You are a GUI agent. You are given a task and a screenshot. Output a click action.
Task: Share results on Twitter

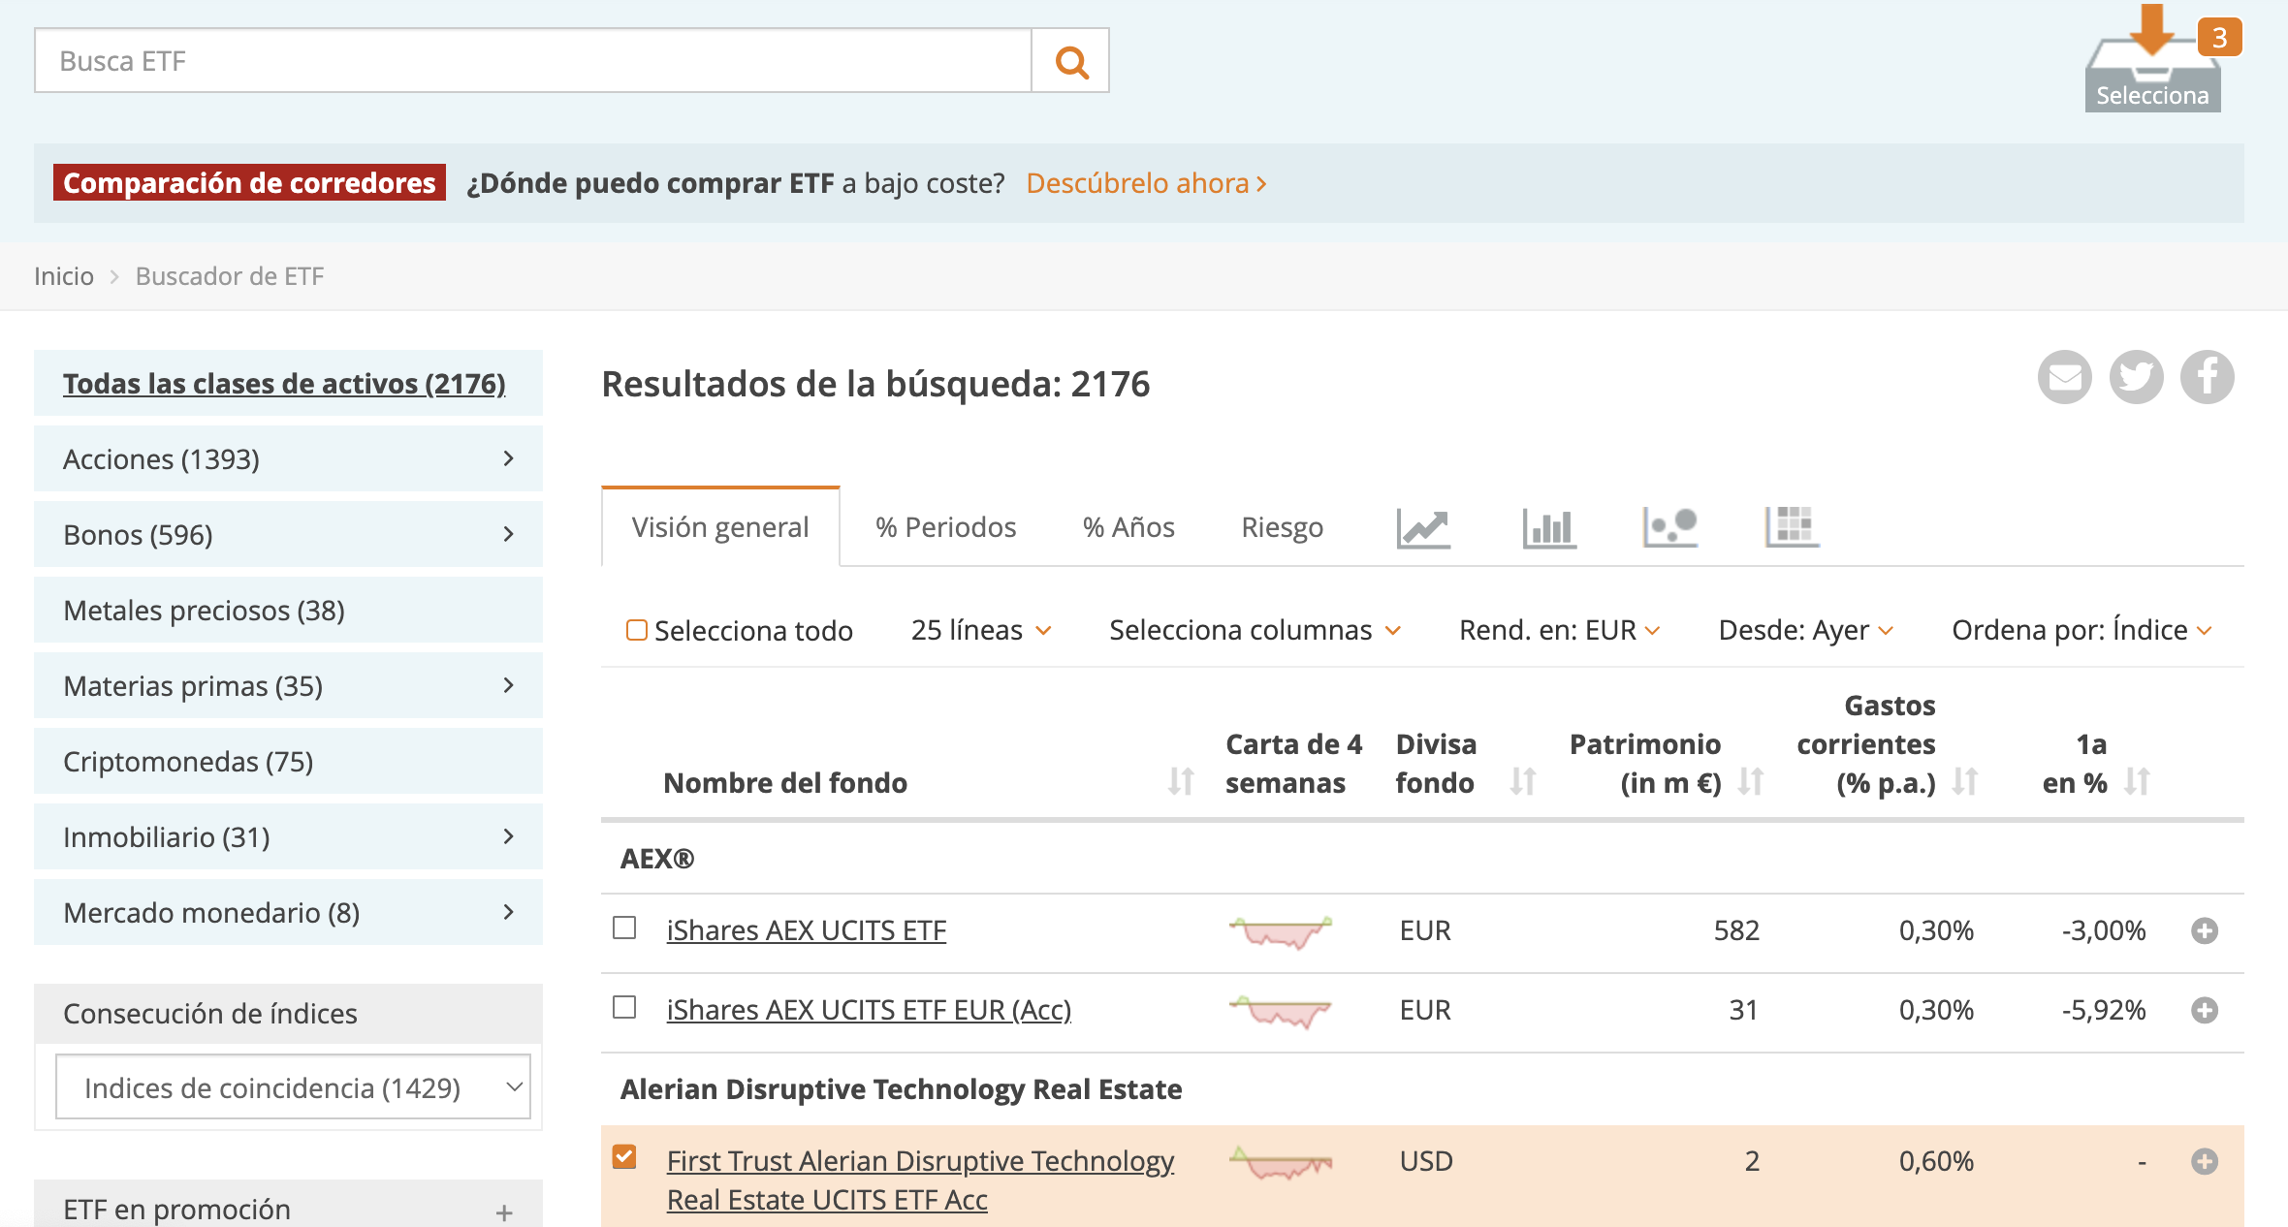click(x=2136, y=377)
